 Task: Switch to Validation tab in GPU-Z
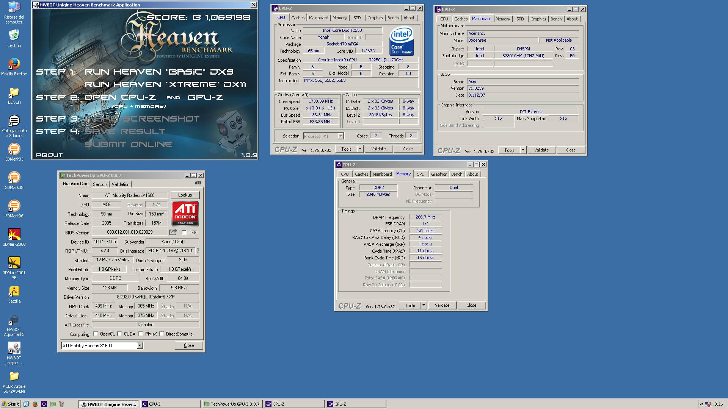121,184
